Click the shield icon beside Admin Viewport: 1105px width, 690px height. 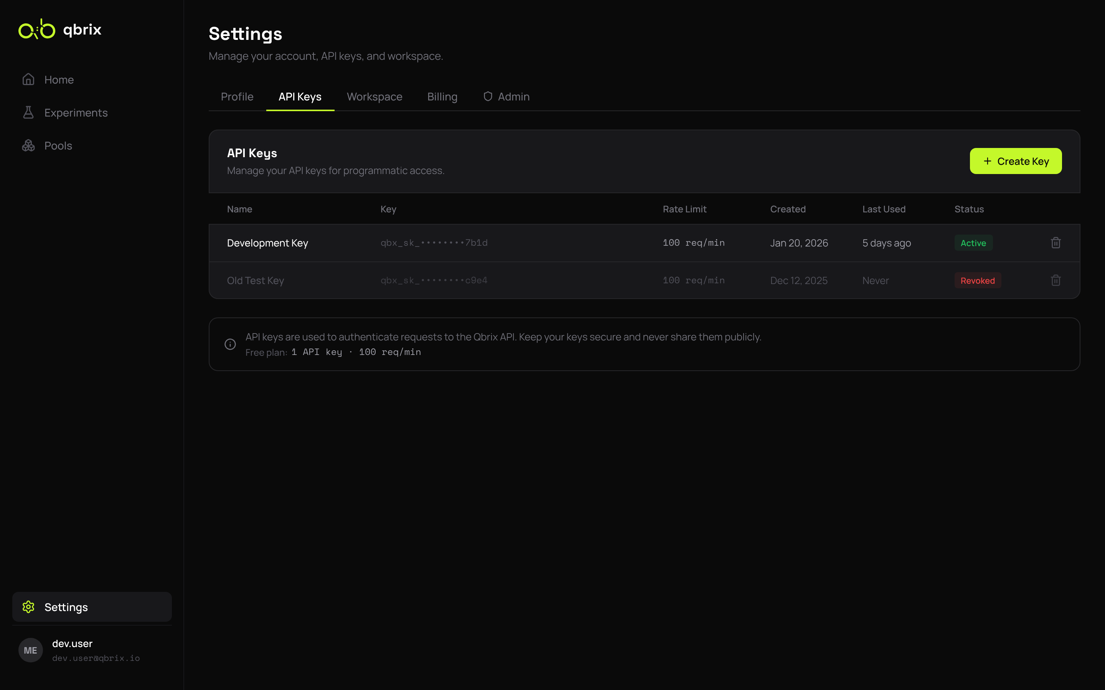pos(488,96)
